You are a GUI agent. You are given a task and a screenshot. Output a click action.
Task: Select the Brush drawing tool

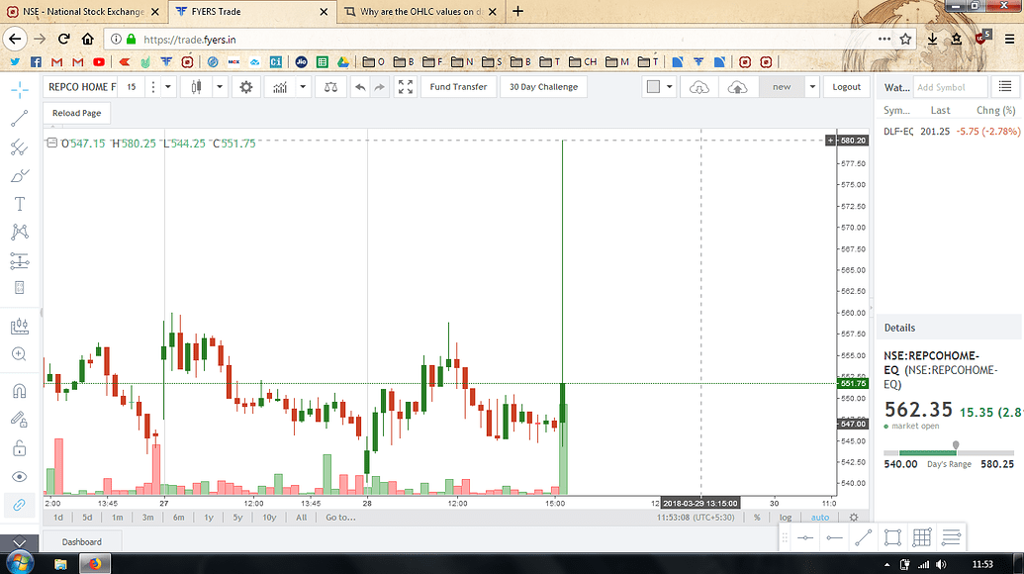coord(21,174)
